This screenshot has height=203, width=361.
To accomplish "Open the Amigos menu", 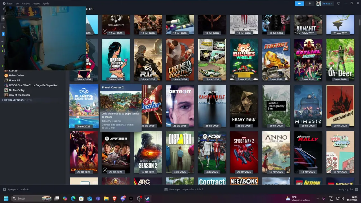I will tap(26, 3).
